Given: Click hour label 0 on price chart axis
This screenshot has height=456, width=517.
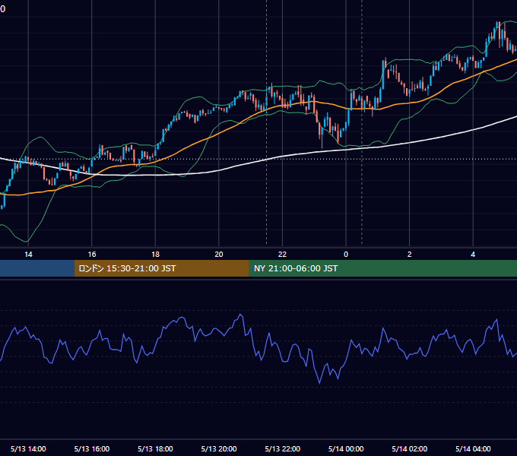Looking at the screenshot, I should click(346, 255).
